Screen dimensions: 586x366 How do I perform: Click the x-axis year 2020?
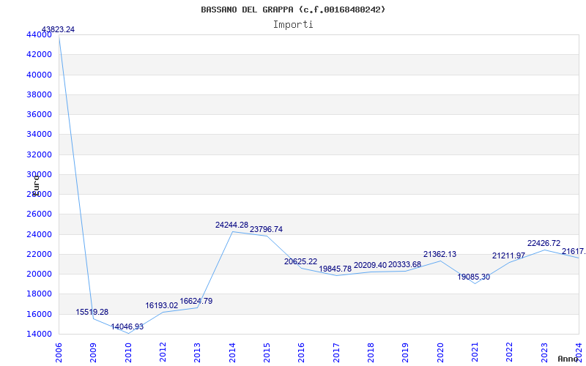[440, 353]
